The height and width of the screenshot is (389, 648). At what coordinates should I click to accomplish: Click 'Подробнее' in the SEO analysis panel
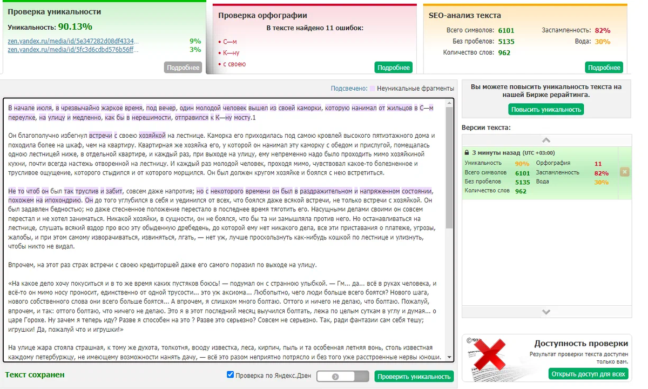tap(604, 68)
